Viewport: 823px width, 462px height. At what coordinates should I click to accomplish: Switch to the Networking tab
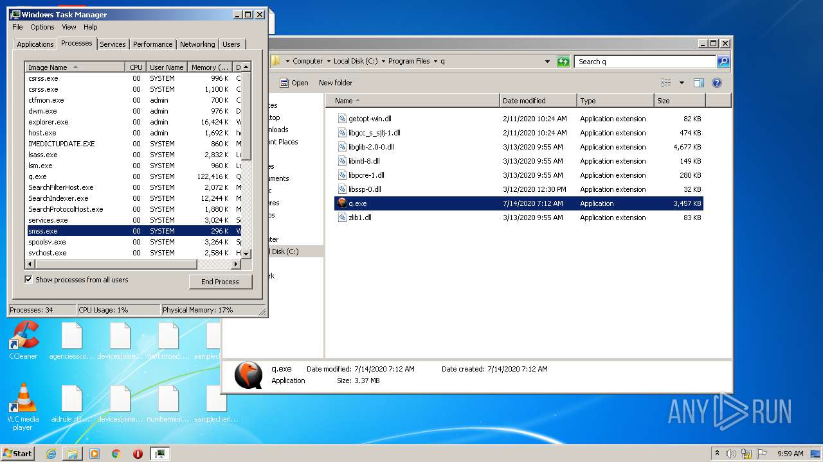197,44
